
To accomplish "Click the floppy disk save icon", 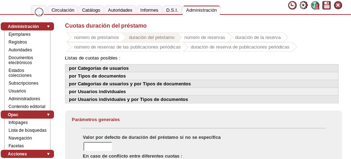I will (326, 5).
